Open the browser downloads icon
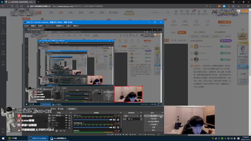 229,6
